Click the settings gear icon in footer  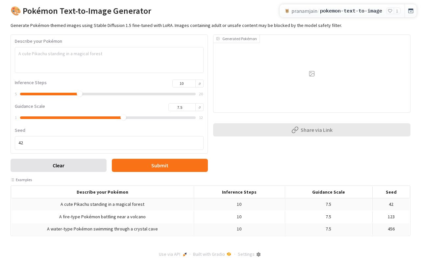coord(259,254)
